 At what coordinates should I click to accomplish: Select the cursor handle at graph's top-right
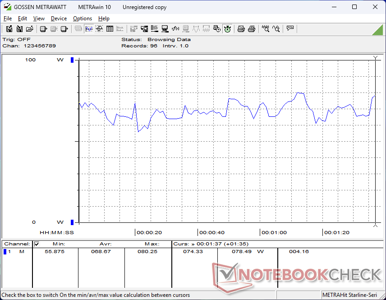(x=375, y=58)
